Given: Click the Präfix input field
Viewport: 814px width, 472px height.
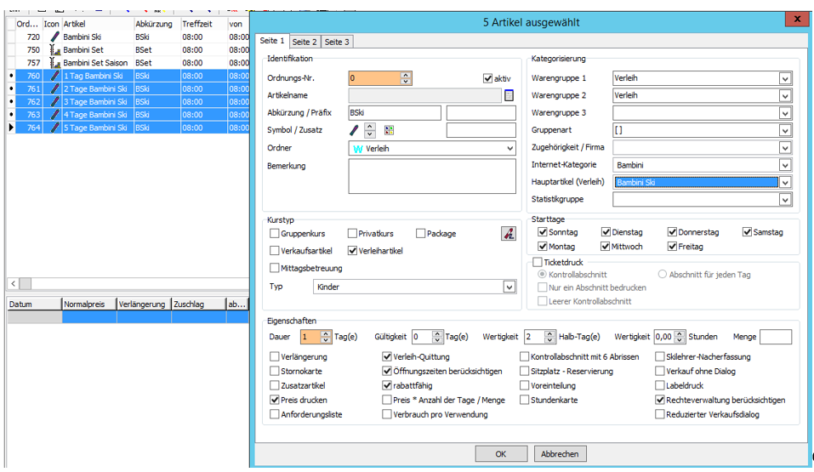Looking at the screenshot, I should 481,112.
